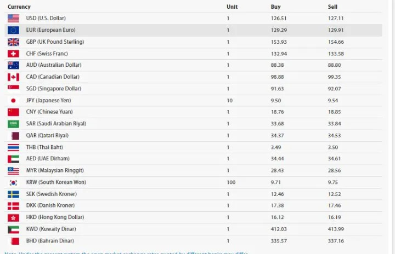This screenshot has height=254, width=395.
Task: Click the BHD sell rate 337.16
Action: (x=336, y=241)
